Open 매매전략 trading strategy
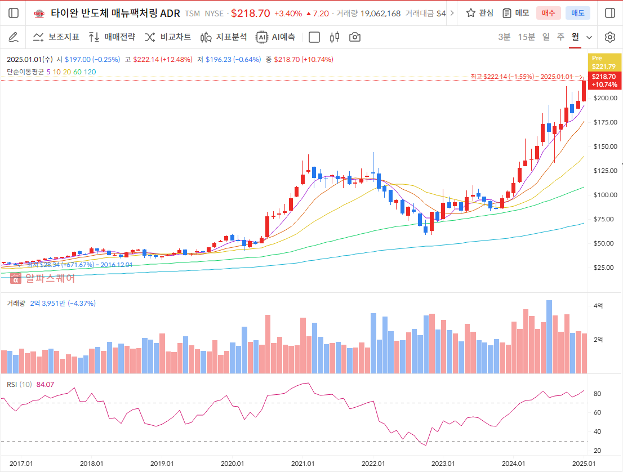The width and height of the screenshot is (623, 472). click(x=112, y=37)
